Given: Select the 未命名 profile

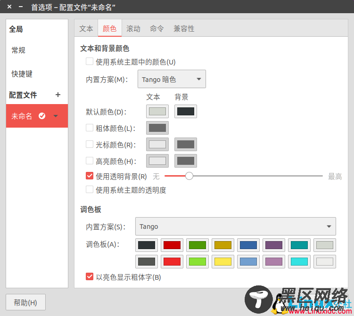Looking at the screenshot, I should tap(37, 116).
